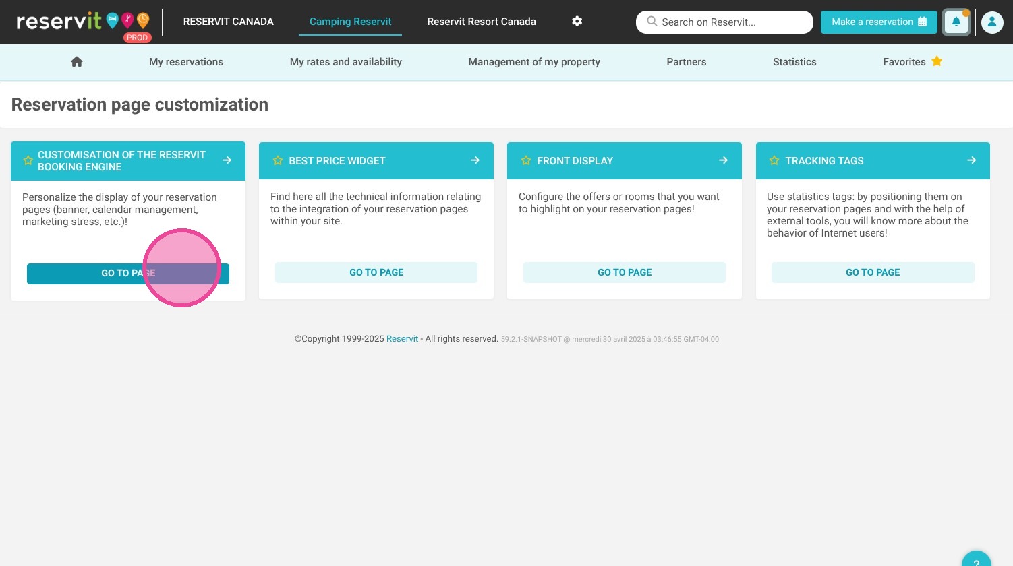The image size is (1013, 566).
Task: Go to page for Front Display
Action: (625, 272)
